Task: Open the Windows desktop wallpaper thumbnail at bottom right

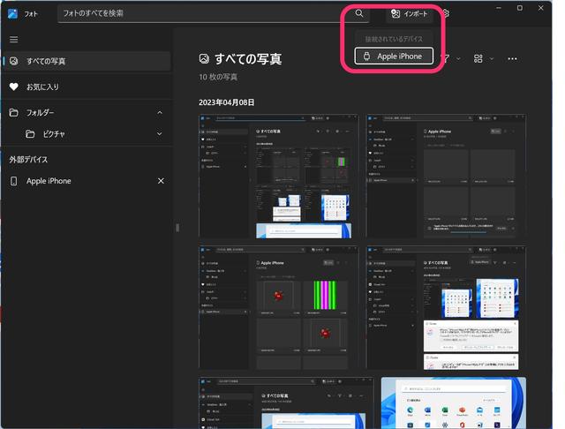Action: pyautogui.click(x=453, y=403)
